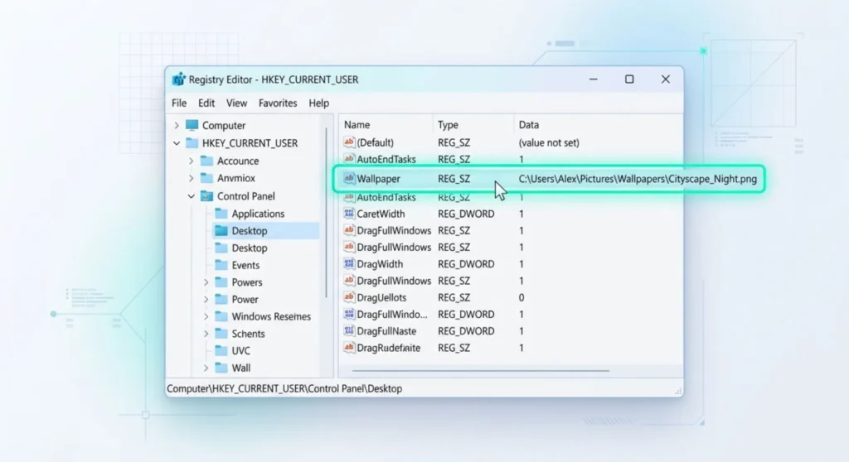This screenshot has width=849, height=462.
Task: Click the Control Panel key icon
Action: pos(206,196)
